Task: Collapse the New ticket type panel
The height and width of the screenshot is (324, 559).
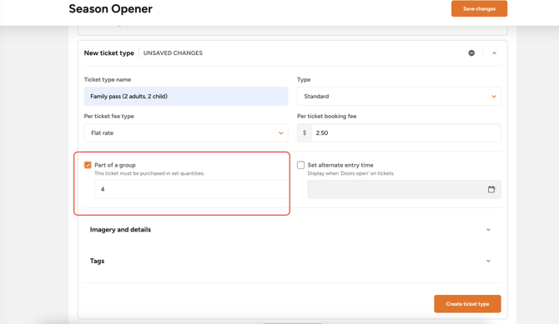Action: click(x=494, y=53)
